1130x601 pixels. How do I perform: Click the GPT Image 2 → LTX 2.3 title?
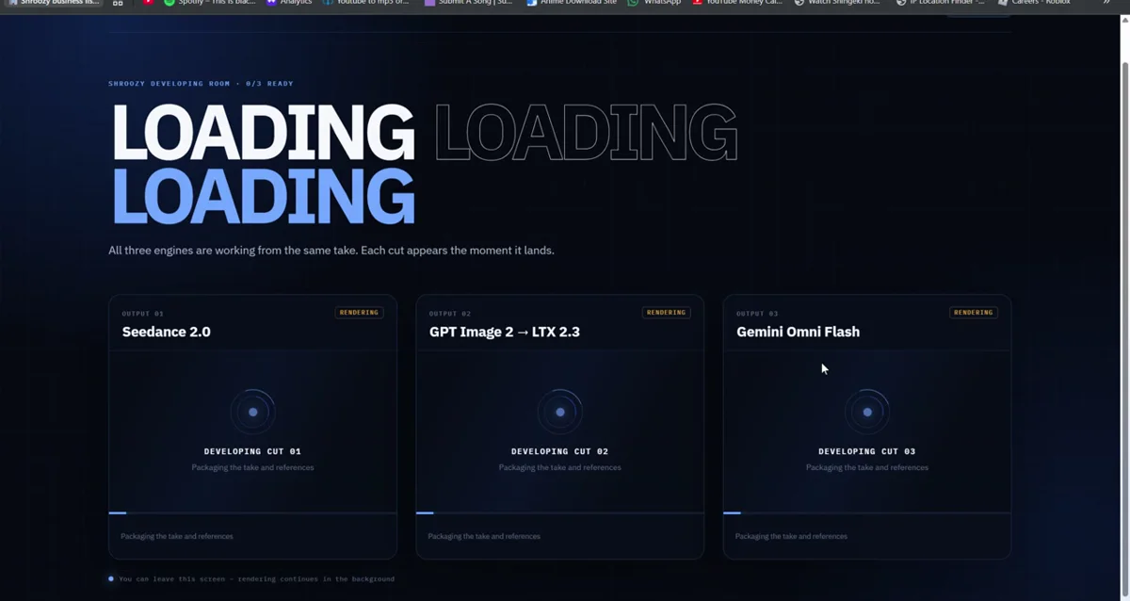(x=504, y=332)
